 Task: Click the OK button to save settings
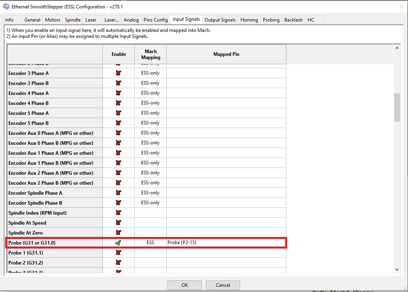(x=184, y=285)
